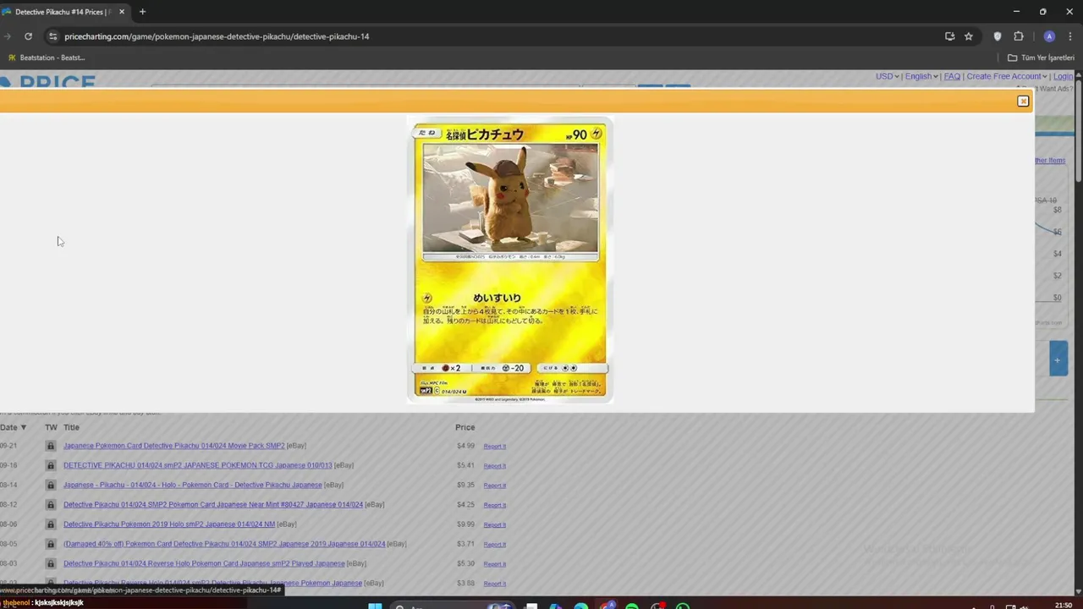Expand the Create Free Account dropdown

[x=1007, y=76]
